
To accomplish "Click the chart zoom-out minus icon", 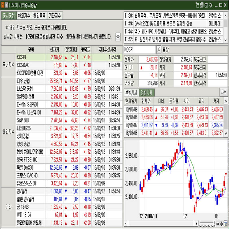I will 218,224.
